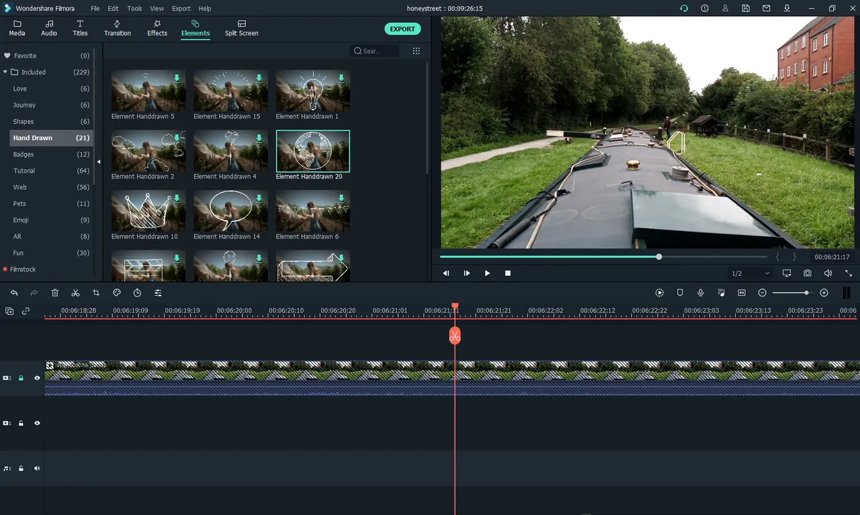This screenshot has width=860, height=515.
Task: Take a snapshot with the camera icon
Action: click(x=807, y=273)
